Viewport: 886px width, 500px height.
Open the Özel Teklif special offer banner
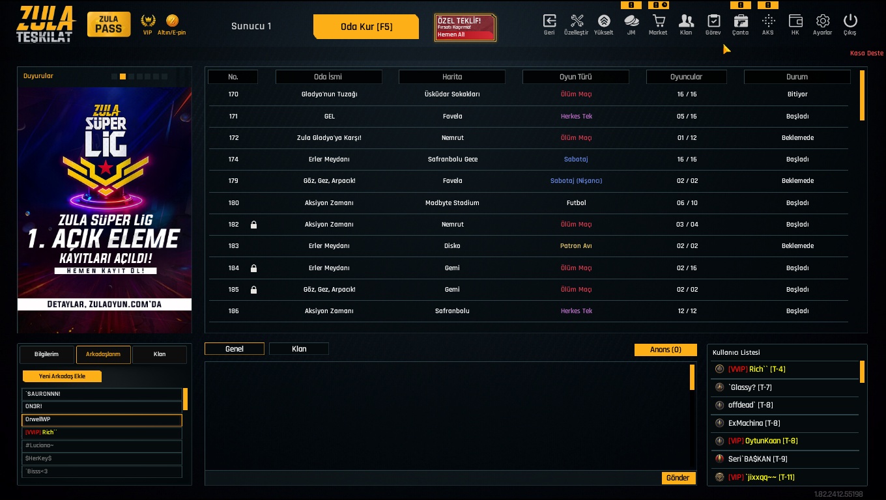[465, 28]
